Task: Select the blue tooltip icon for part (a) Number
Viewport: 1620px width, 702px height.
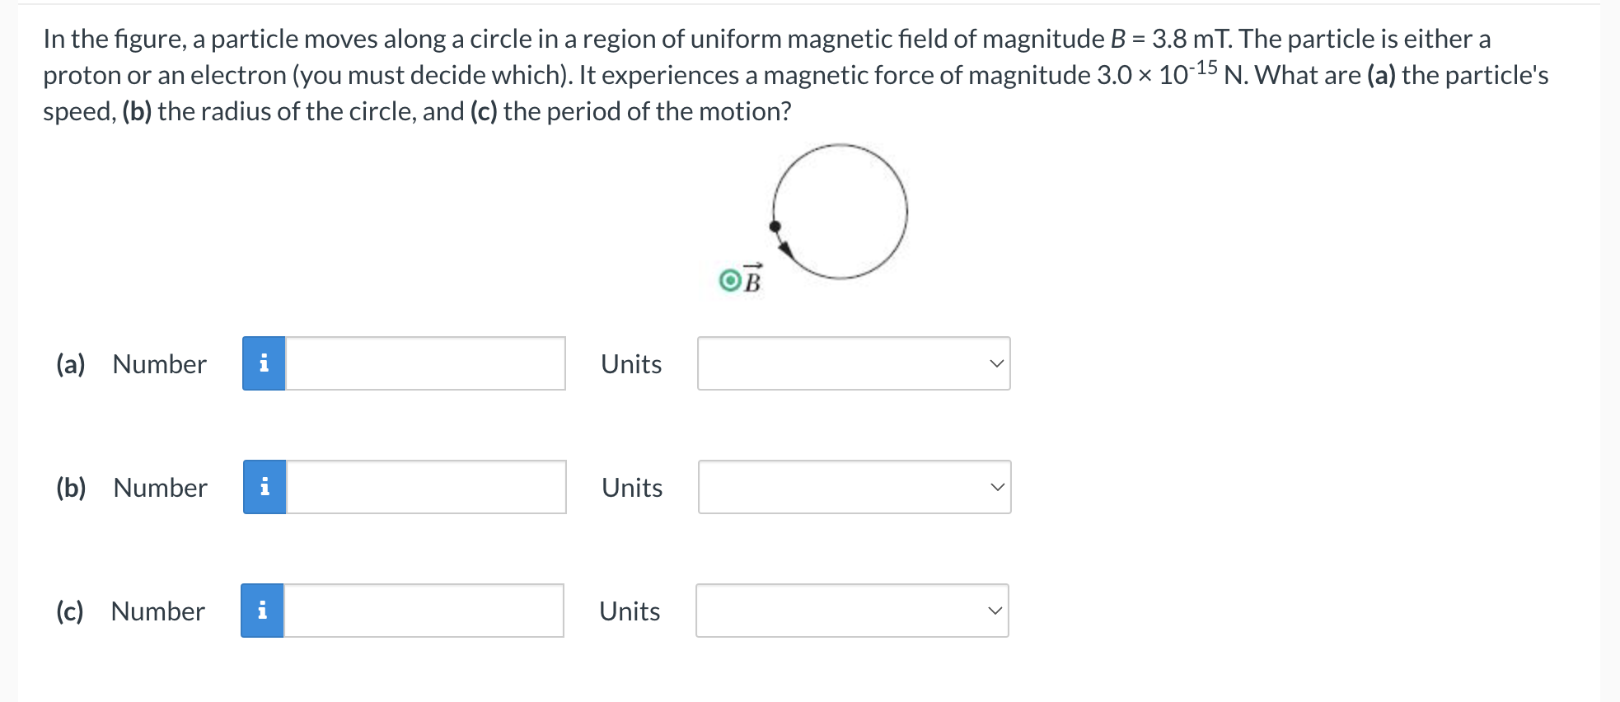Action: (264, 363)
